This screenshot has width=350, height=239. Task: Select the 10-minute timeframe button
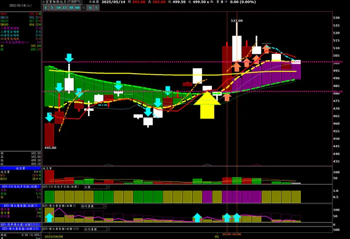[x=58, y=8]
